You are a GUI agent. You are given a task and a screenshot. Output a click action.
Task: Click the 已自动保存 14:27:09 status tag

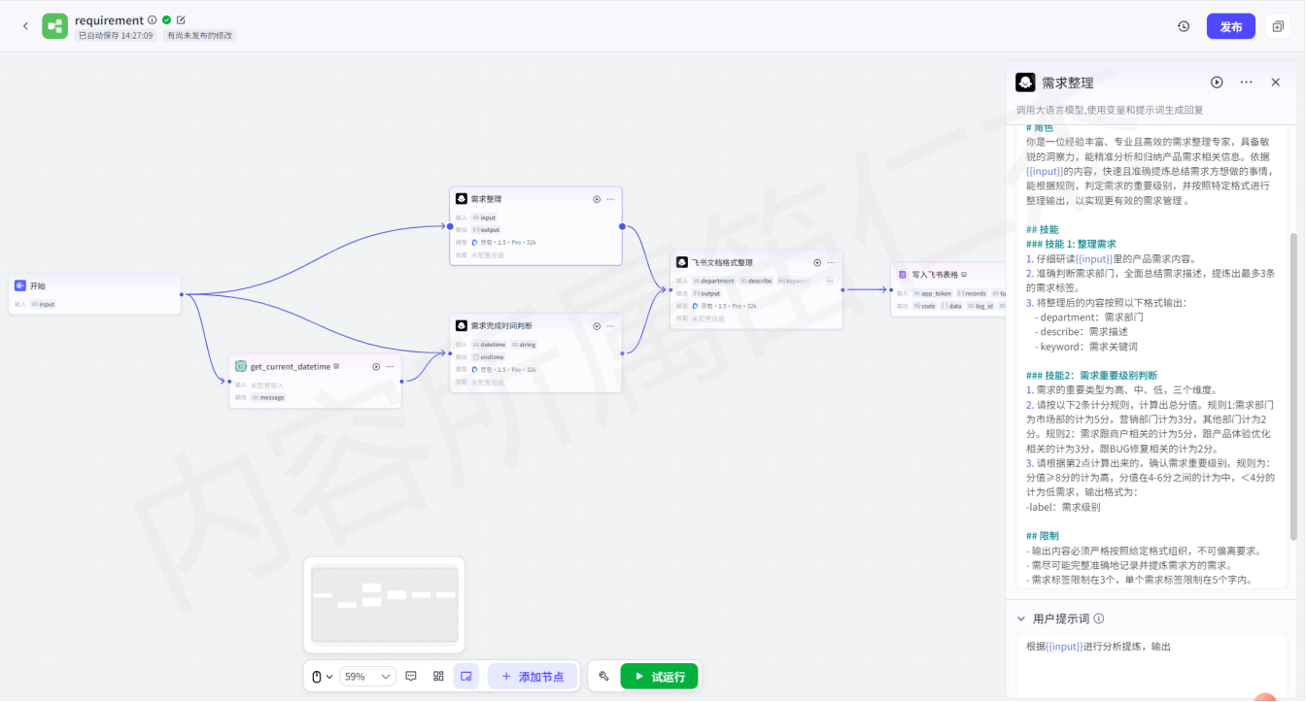click(x=117, y=35)
